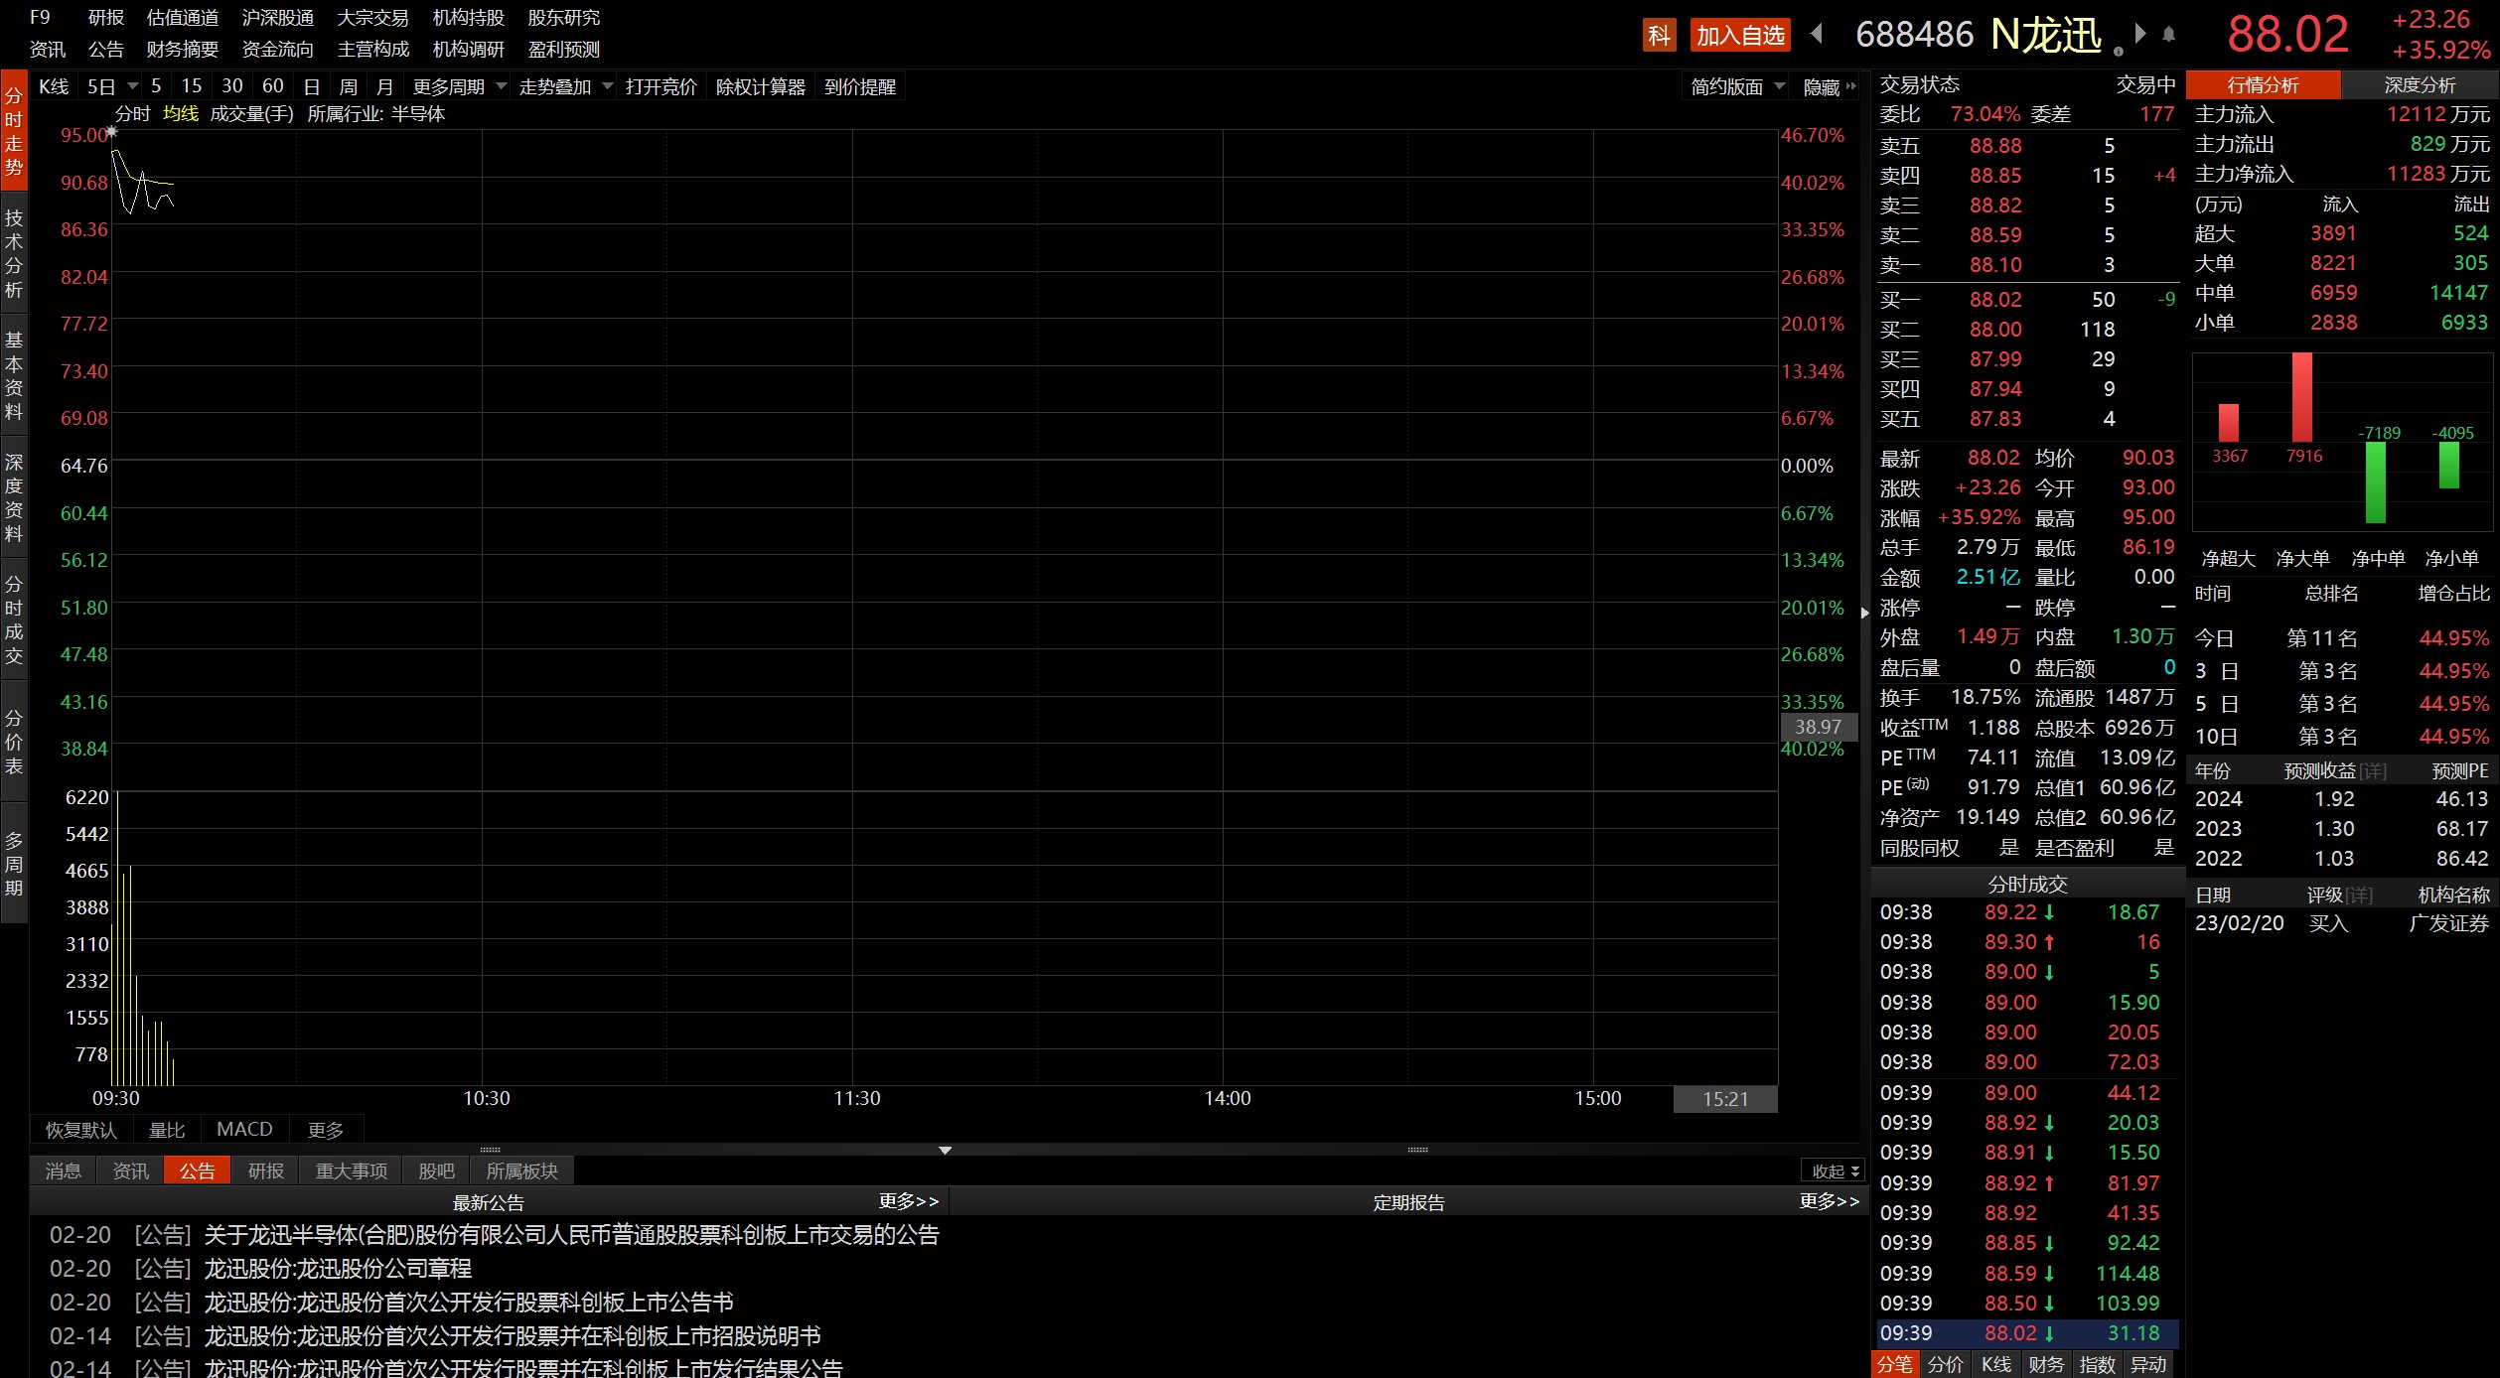The width and height of the screenshot is (2500, 1378).
Task: Click the 科 board badge icon
Action: pos(1659,36)
